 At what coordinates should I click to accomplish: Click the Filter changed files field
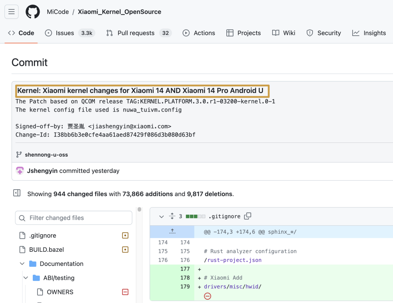click(x=74, y=218)
